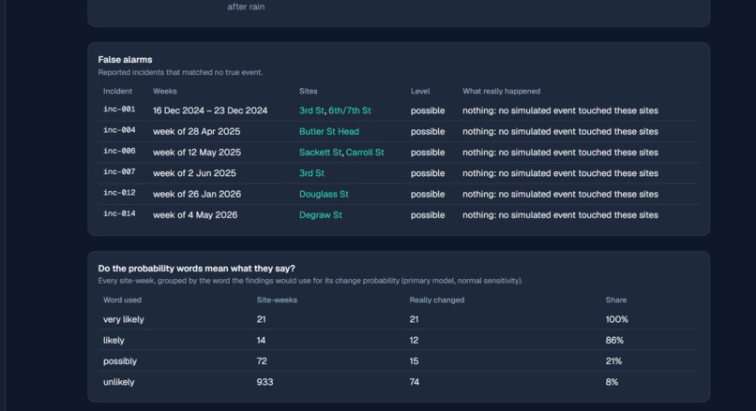Viewport: 756px width, 411px height.
Task: Select incident ID inc-012
Action: tap(119, 193)
